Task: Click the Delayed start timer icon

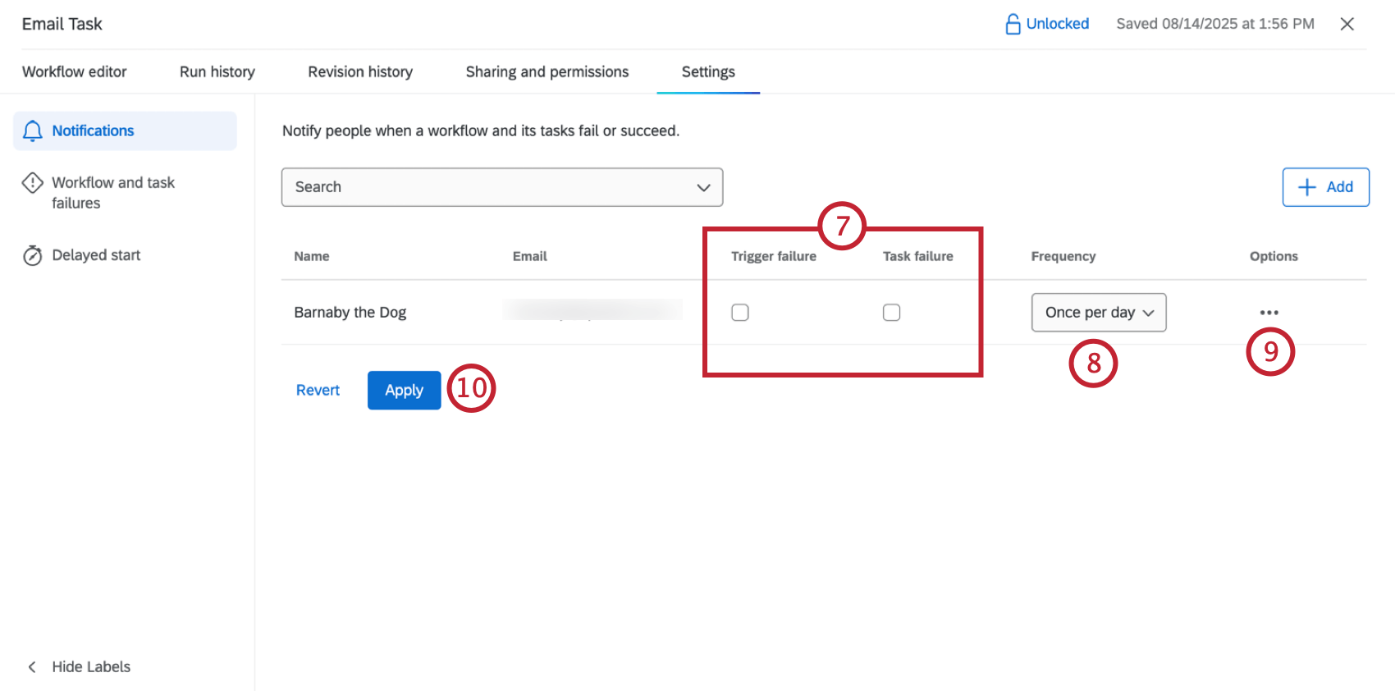Action: pos(33,256)
